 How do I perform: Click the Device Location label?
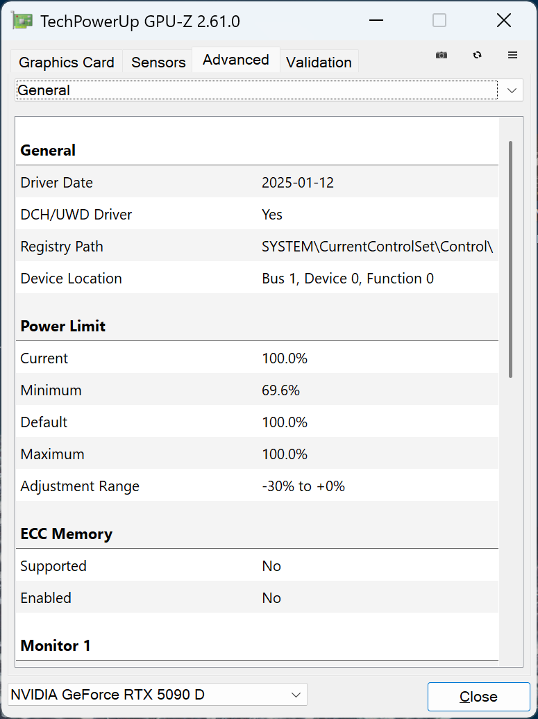(71, 279)
